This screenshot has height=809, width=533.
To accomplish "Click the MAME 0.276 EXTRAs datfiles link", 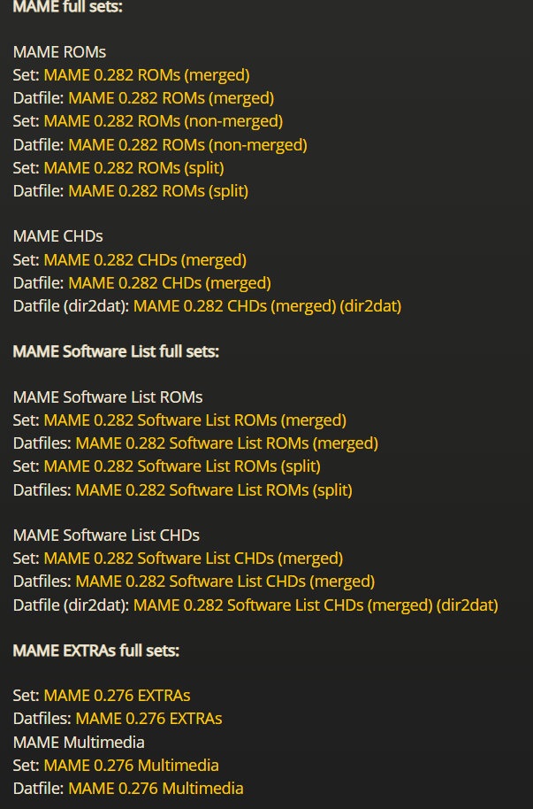I will (148, 719).
